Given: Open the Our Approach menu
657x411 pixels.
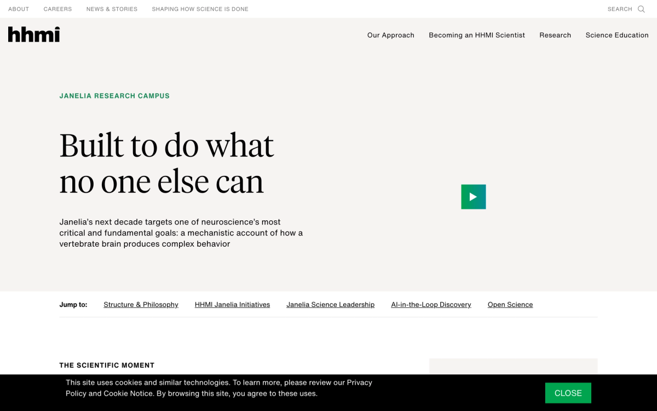Looking at the screenshot, I should (x=391, y=35).
